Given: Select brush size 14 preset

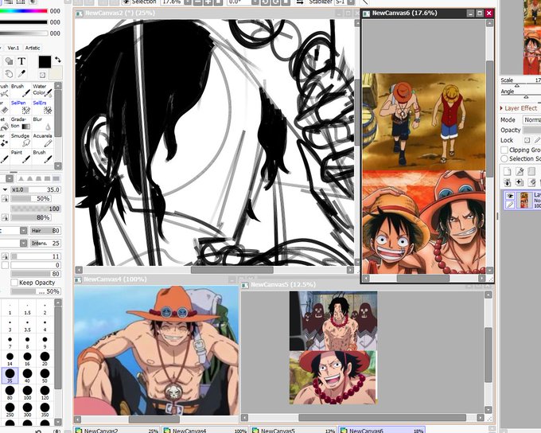Looking at the screenshot, I should click(x=10, y=358).
